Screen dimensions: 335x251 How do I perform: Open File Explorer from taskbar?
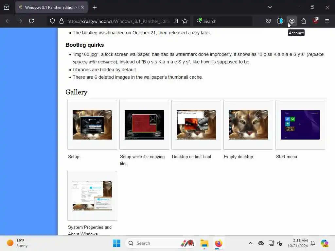tap(204, 243)
